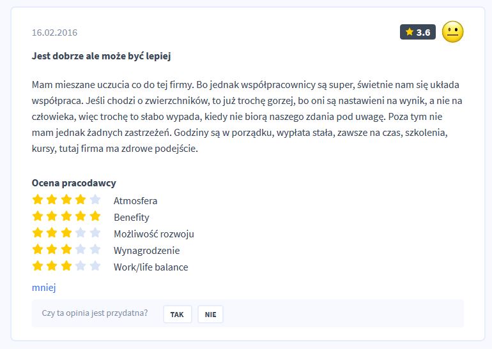
Task: Click third star in Możliwość rozwoju row
Action: coord(66,233)
